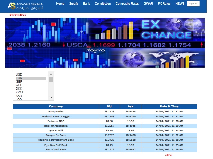Click the red 24/04/2021 date label
Viewport: 213px width, 159px height.
click(x=18, y=15)
